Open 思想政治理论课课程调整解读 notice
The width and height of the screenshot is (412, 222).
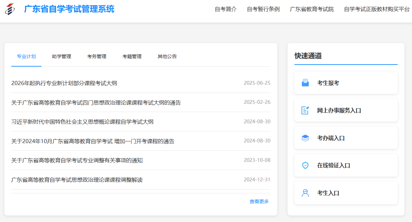(x=77, y=180)
